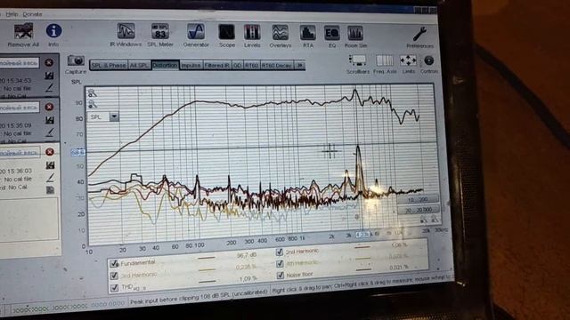570x320 pixels.
Task: Click the 1.09 % THD value
Action: (x=248, y=279)
